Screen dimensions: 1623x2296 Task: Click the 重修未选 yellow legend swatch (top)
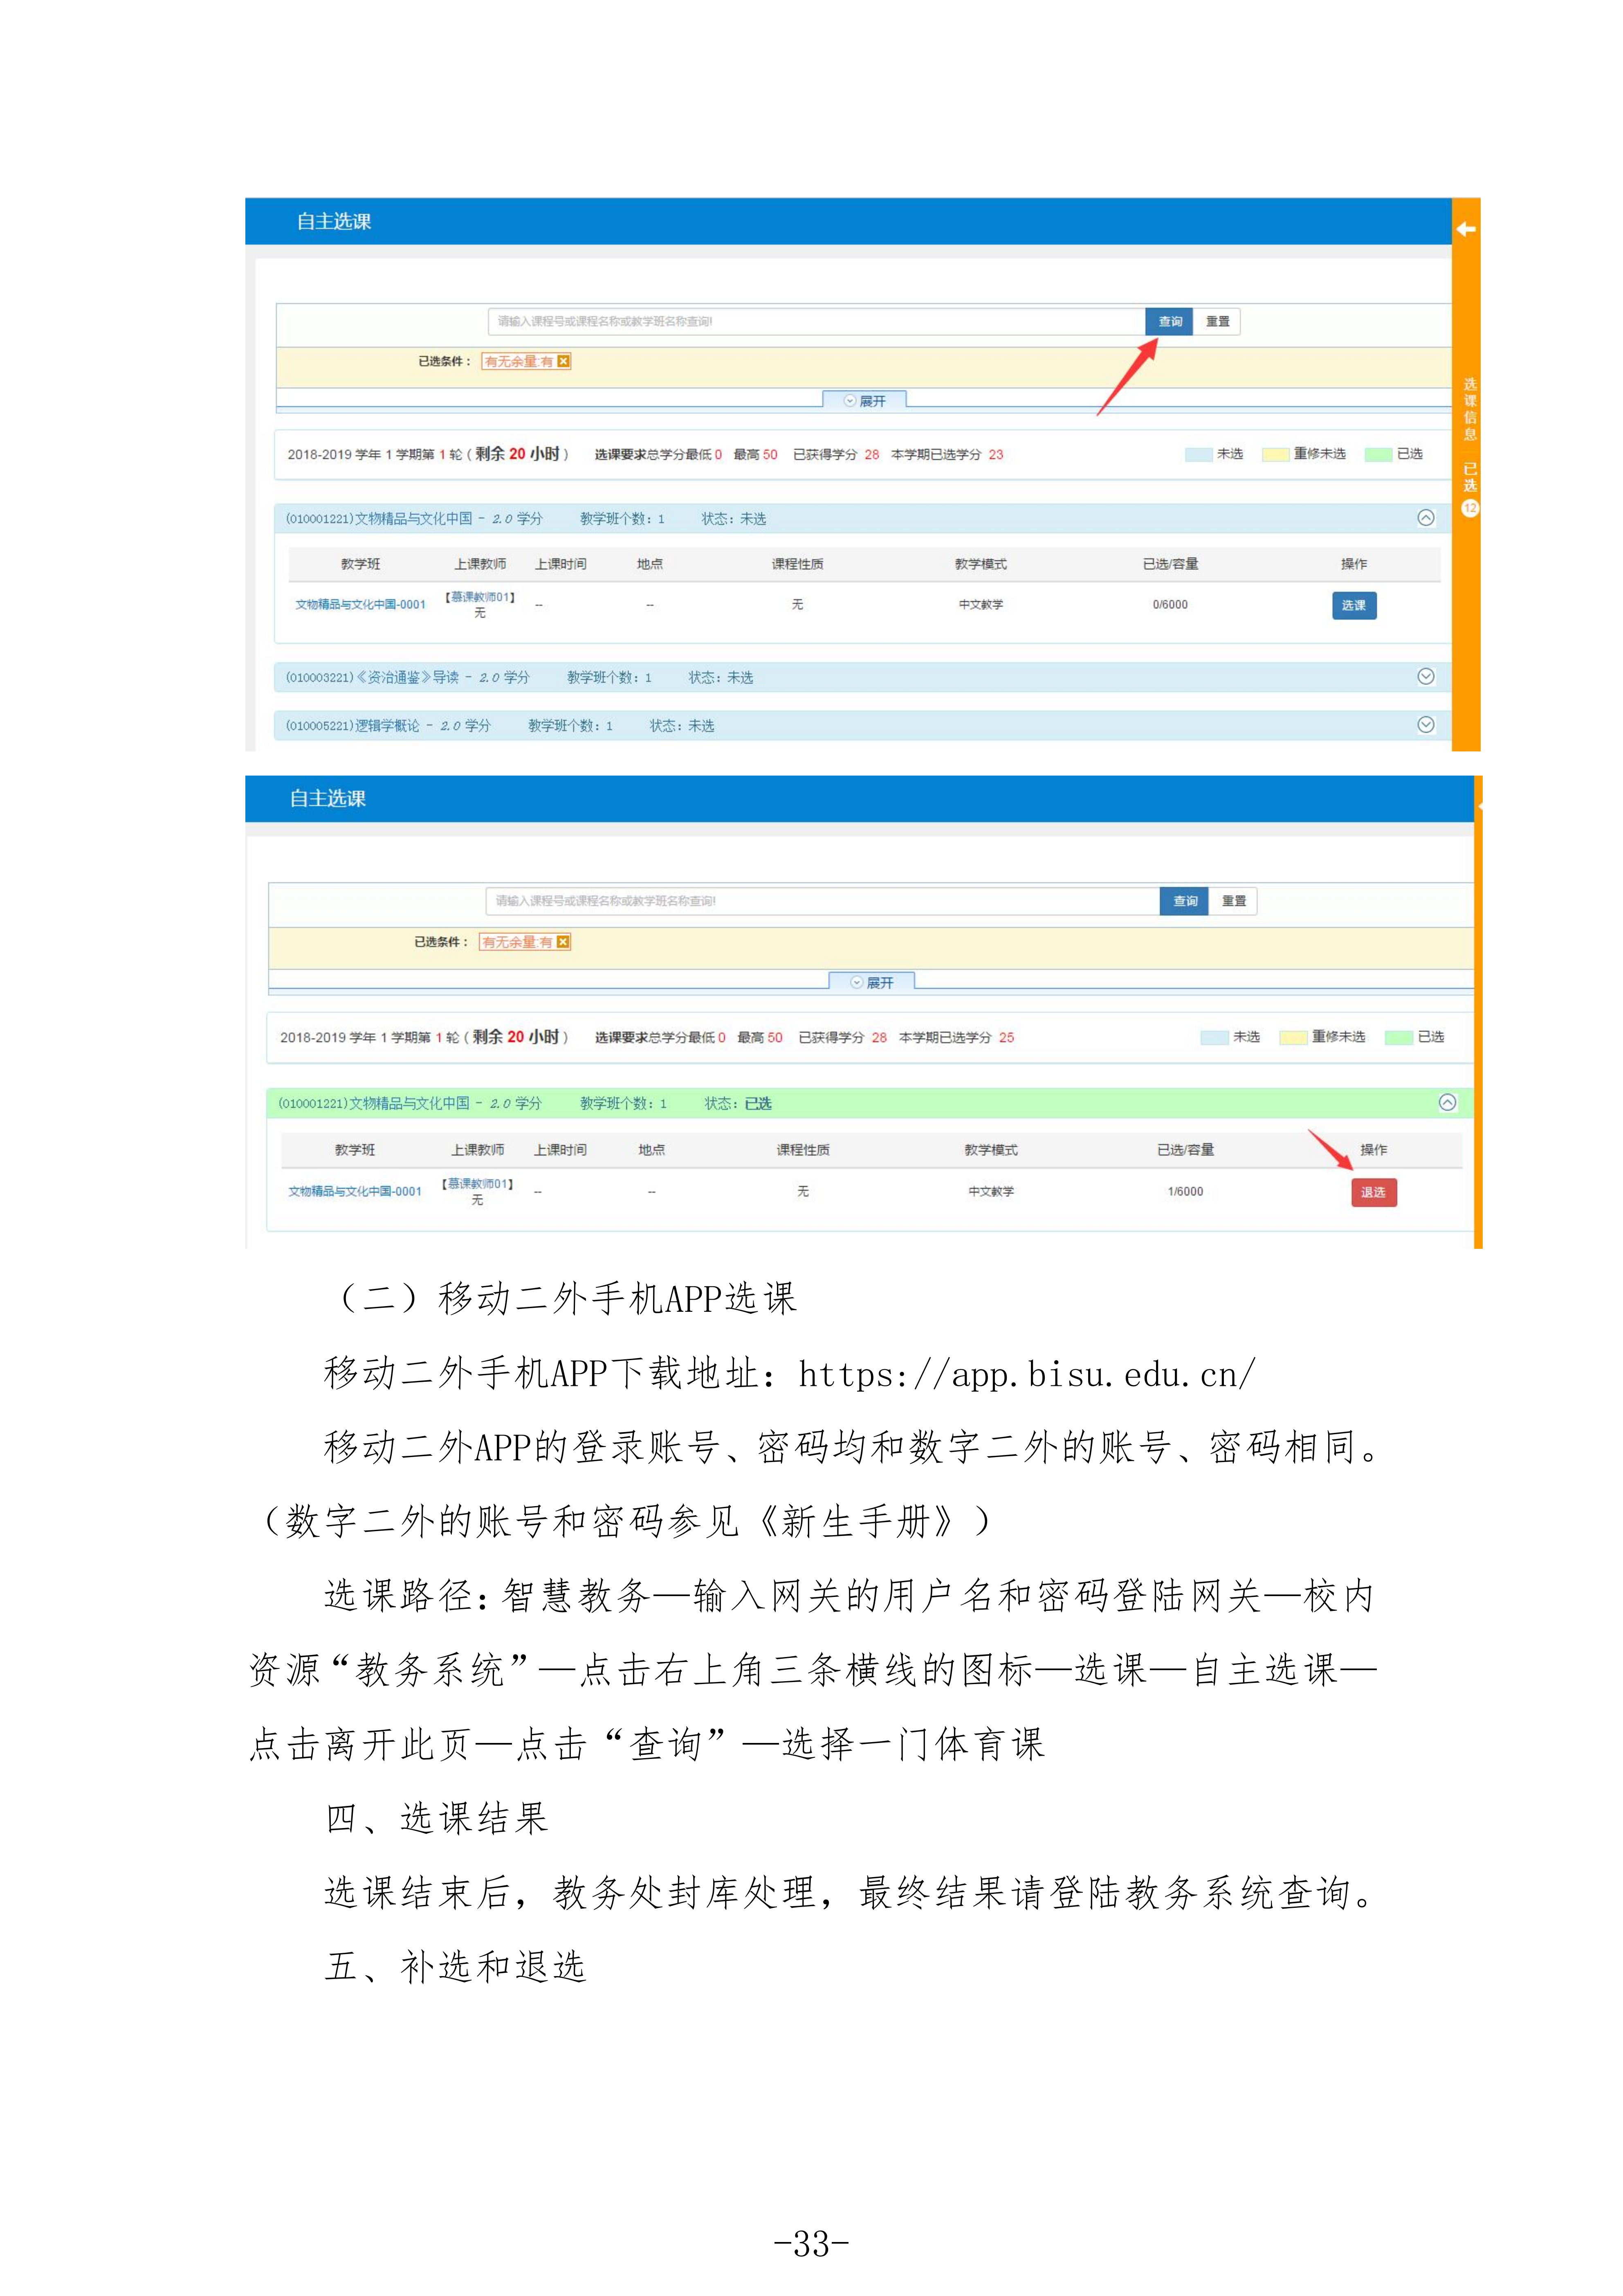point(1275,454)
